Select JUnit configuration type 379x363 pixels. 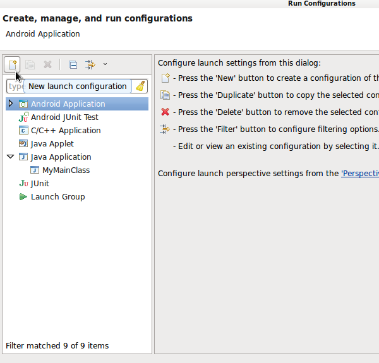40,183
